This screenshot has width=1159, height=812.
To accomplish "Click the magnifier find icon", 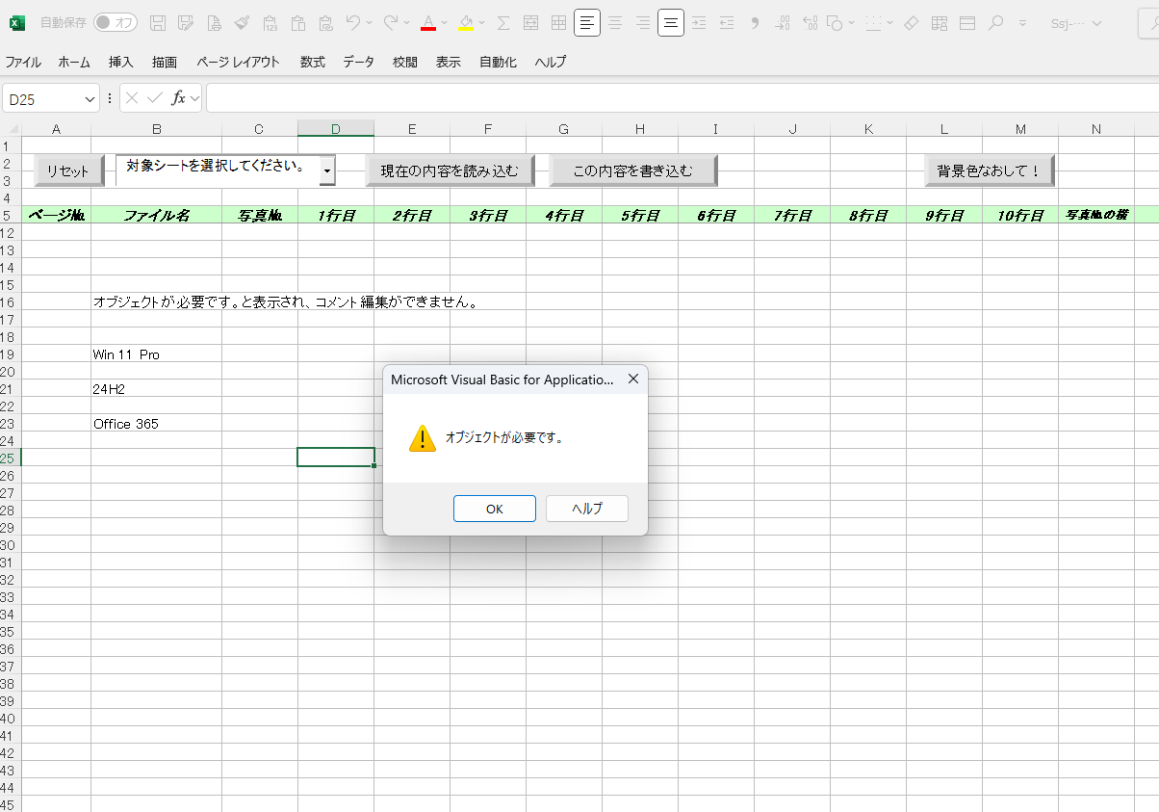I will point(995,22).
